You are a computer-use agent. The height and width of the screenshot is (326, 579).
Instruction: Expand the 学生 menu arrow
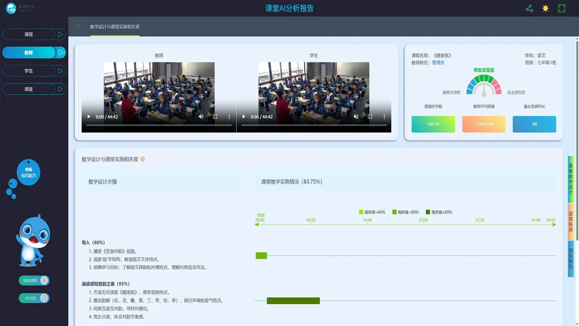tap(60, 71)
